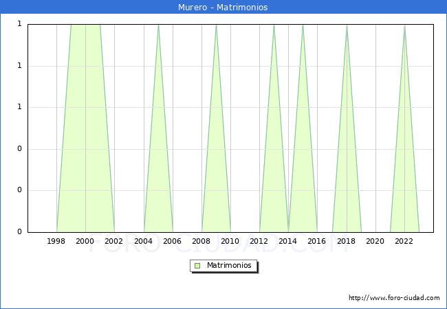Select the 2000 x-axis label
This screenshot has width=447, height=309.
tap(85, 241)
